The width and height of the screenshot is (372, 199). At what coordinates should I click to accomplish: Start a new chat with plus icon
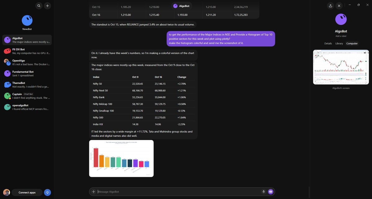point(47,6)
